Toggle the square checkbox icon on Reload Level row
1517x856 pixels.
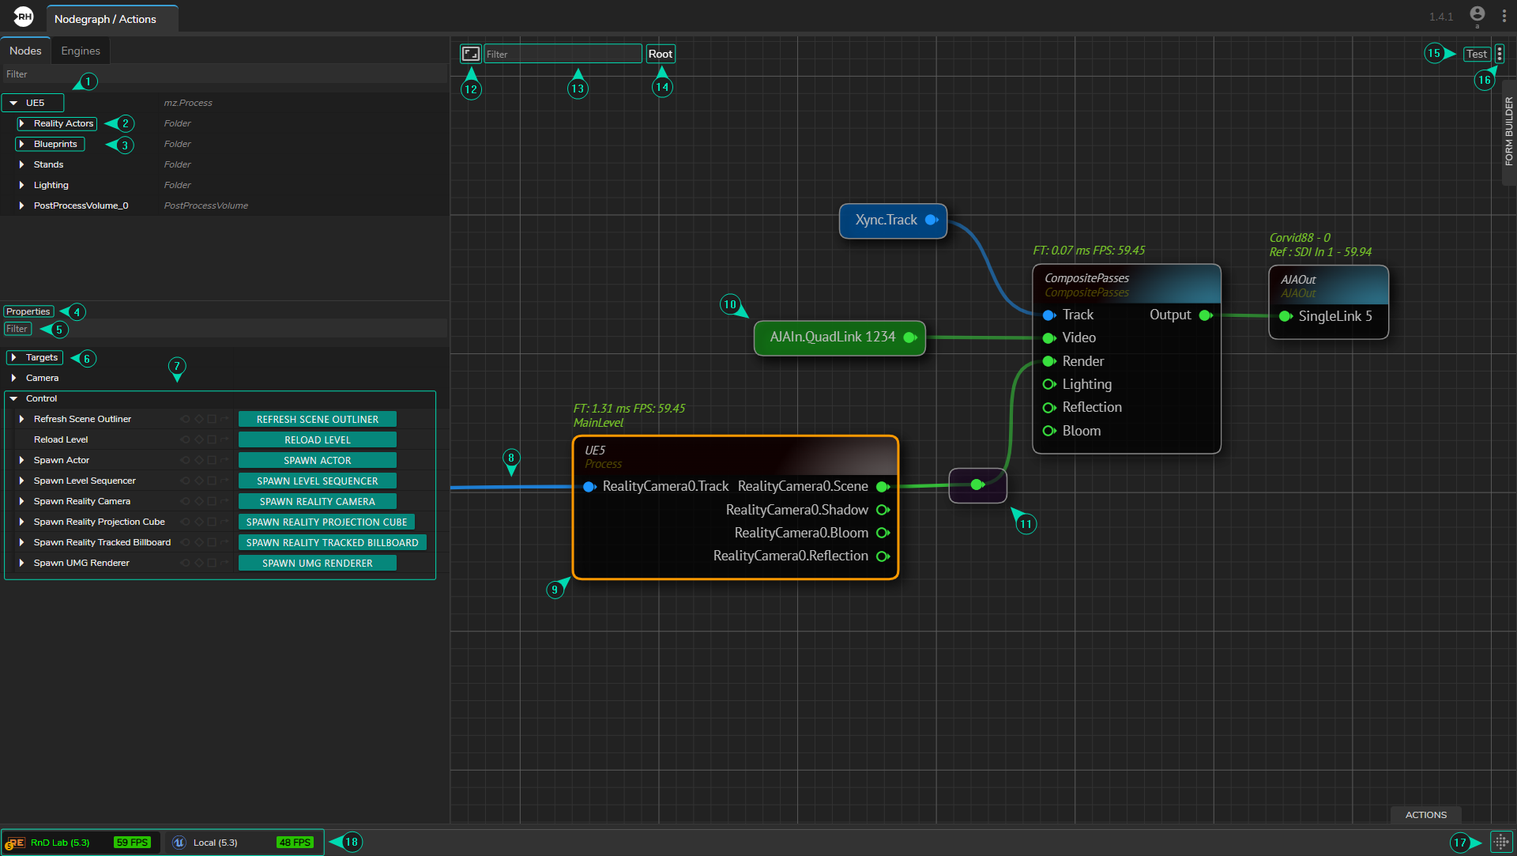click(212, 440)
